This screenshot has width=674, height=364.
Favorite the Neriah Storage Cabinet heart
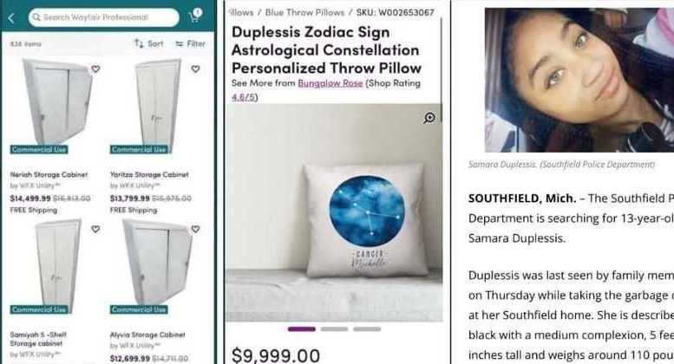96,68
